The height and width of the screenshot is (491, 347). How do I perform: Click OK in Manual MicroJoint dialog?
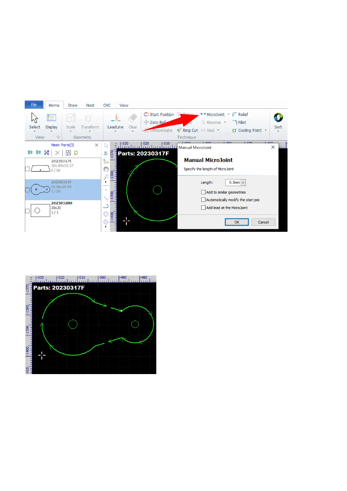(x=237, y=222)
